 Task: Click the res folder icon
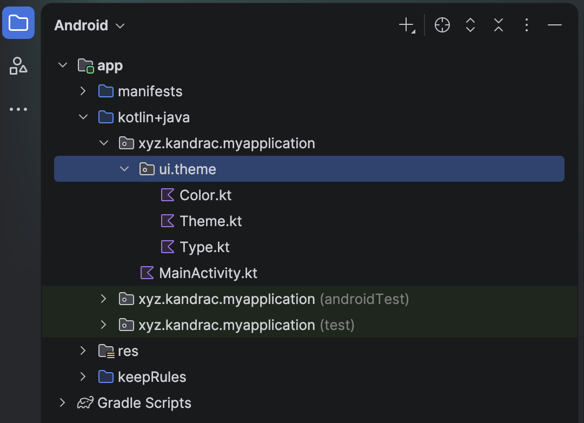[106, 351]
